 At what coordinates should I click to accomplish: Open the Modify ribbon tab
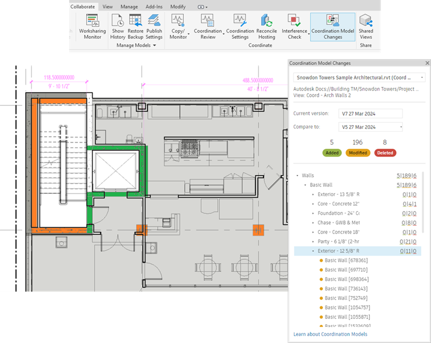click(178, 6)
